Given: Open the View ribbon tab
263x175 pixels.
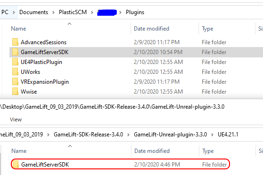Looking at the screenshot, I should coord(16,119).
